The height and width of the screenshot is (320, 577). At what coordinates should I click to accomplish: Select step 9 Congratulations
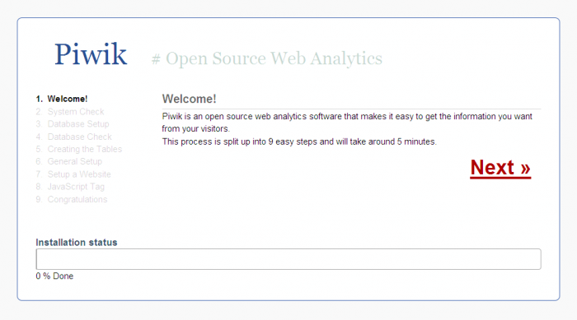pos(72,199)
